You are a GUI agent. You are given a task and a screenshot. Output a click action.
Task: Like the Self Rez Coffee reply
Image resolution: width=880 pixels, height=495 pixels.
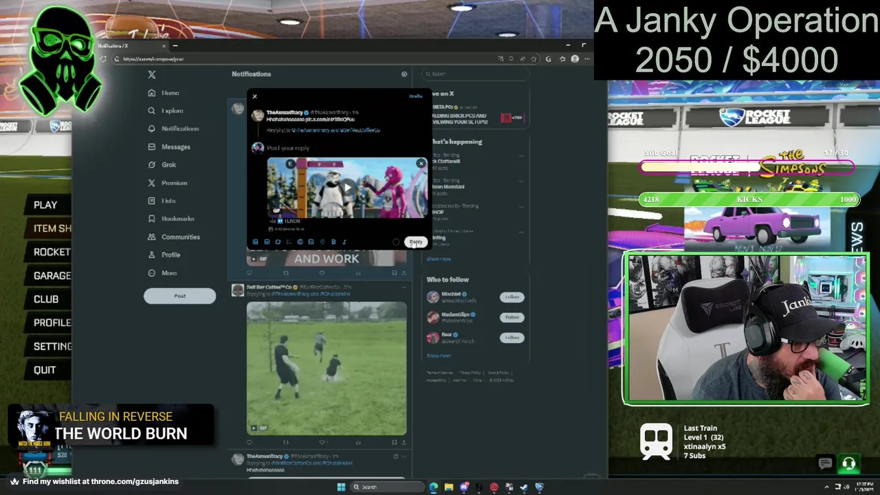tap(322, 443)
